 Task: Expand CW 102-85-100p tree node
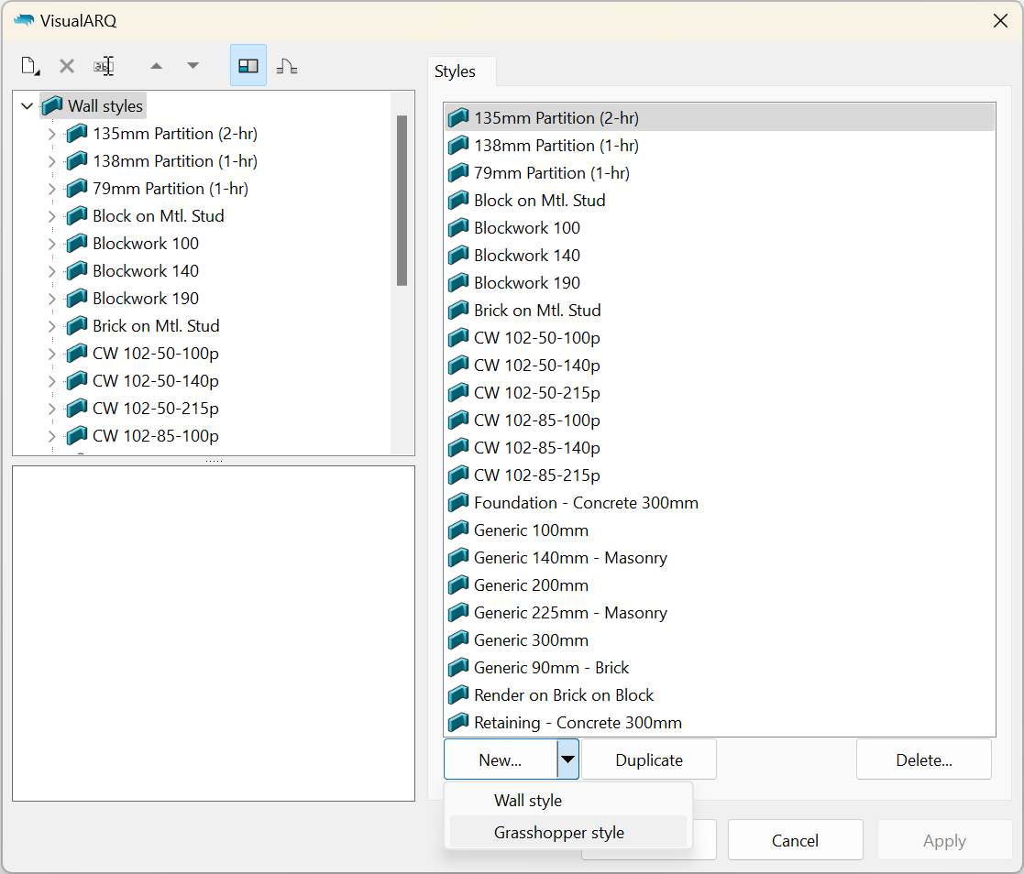pos(51,435)
